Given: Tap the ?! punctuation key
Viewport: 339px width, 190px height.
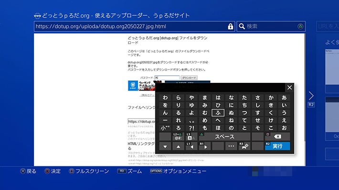Looking at the screenshot, I should pyautogui.click(x=191, y=128).
